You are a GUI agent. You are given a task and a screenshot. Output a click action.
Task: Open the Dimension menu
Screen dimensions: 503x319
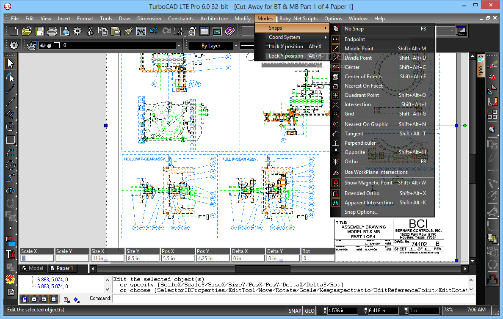click(x=149, y=19)
